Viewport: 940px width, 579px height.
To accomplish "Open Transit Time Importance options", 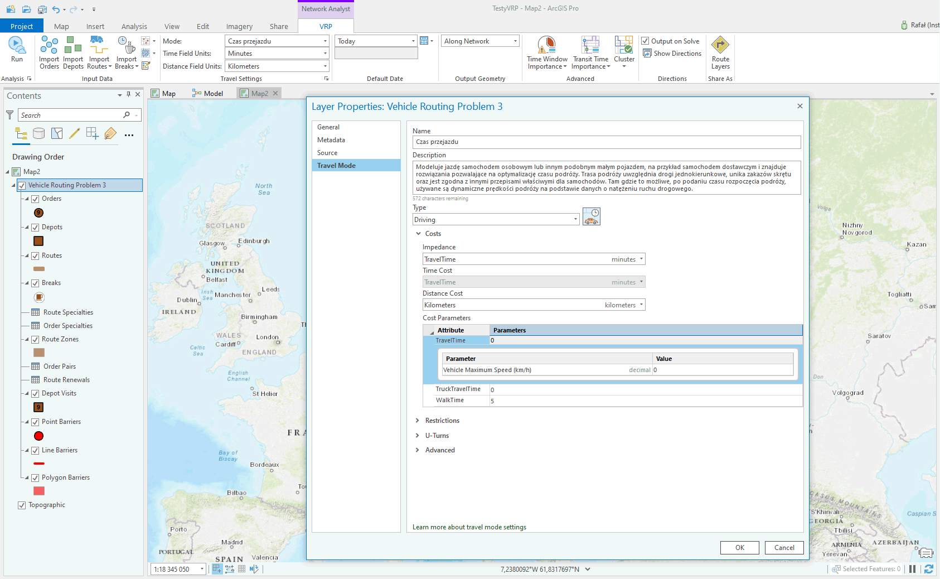I will coord(590,53).
